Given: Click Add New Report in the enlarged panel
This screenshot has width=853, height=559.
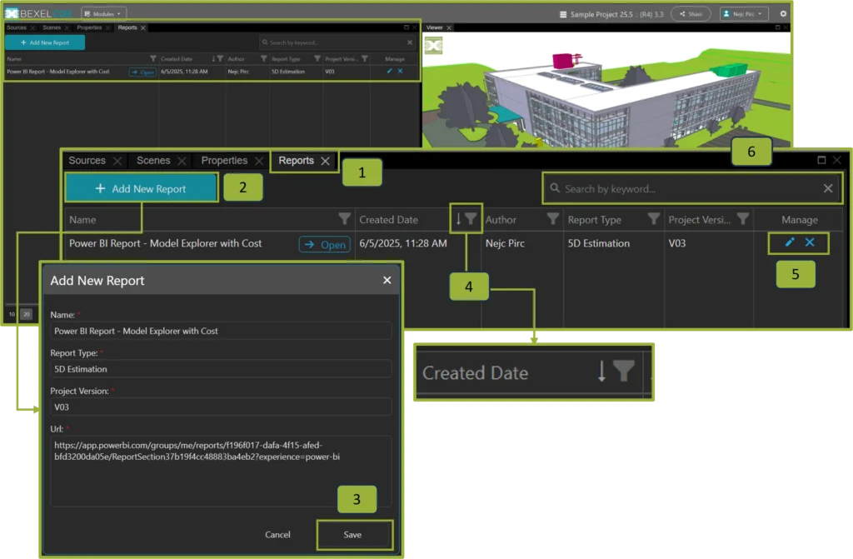Looking at the screenshot, I should coord(142,188).
